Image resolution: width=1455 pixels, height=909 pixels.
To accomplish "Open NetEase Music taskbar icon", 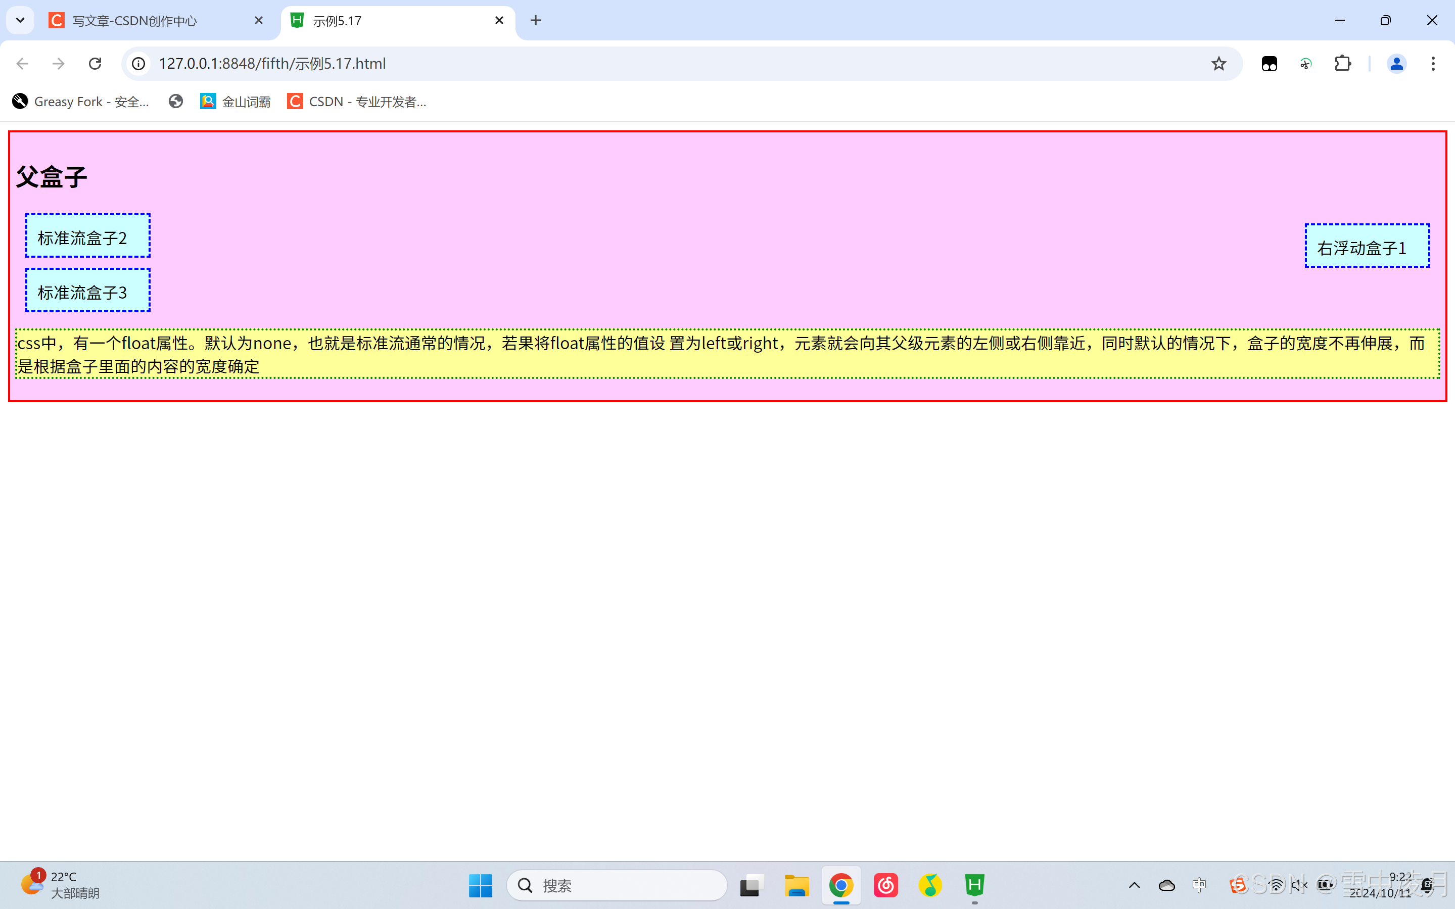I will tap(885, 885).
